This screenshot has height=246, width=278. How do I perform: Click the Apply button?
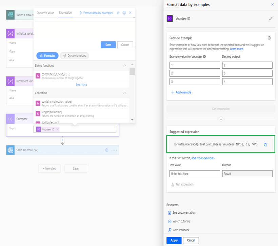pos(174,240)
